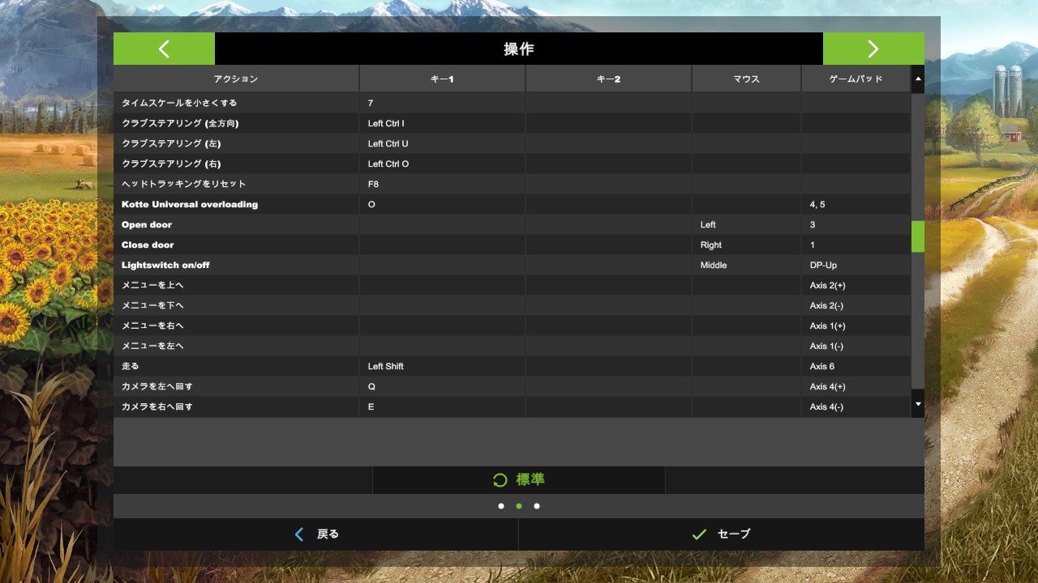Select 'E' key for カメラを右へ回す
The width and height of the screenshot is (1038, 583).
coord(442,406)
